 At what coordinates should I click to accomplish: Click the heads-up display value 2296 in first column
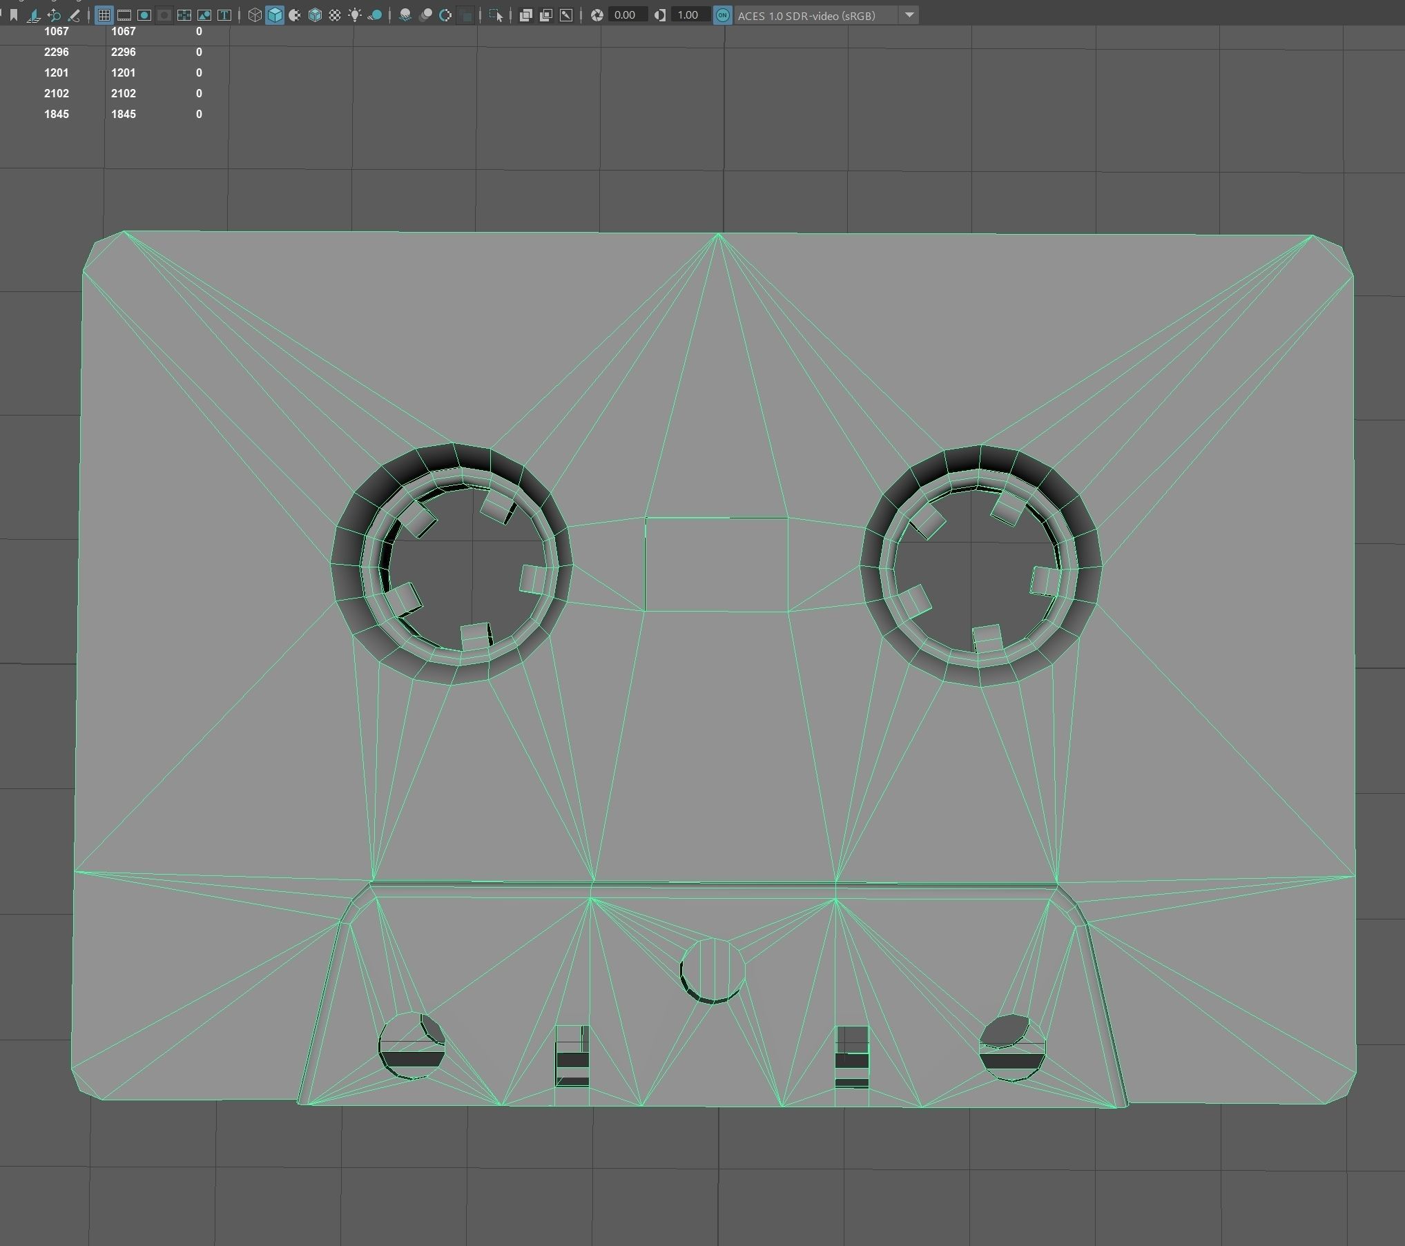coord(57,52)
